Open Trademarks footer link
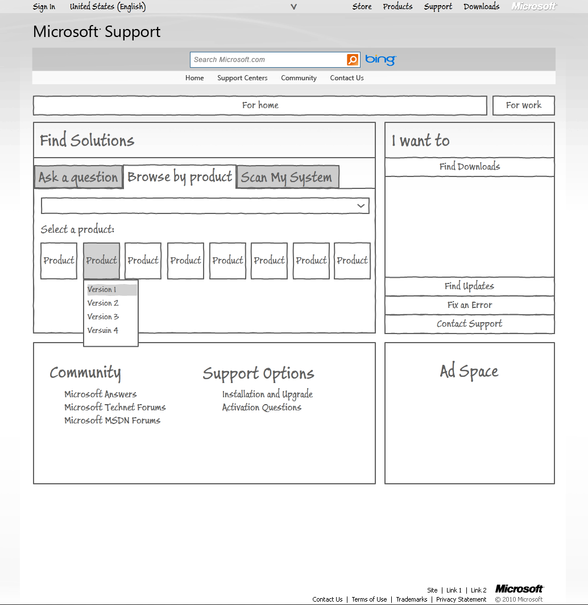 411,600
